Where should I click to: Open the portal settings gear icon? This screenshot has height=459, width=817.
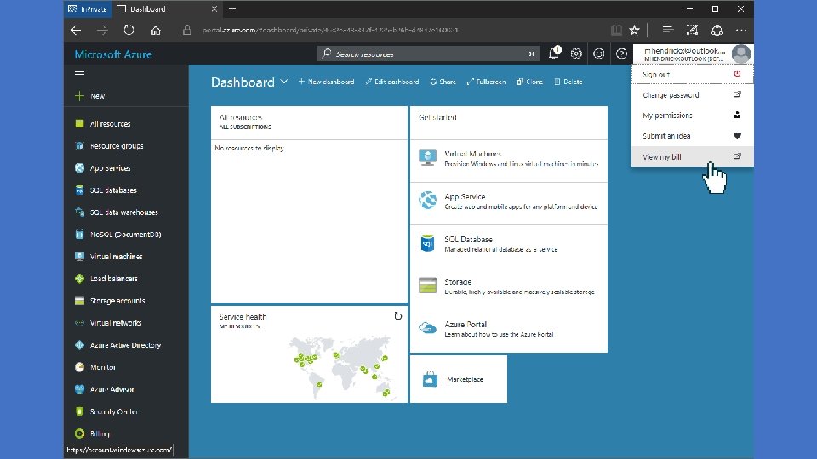point(576,54)
